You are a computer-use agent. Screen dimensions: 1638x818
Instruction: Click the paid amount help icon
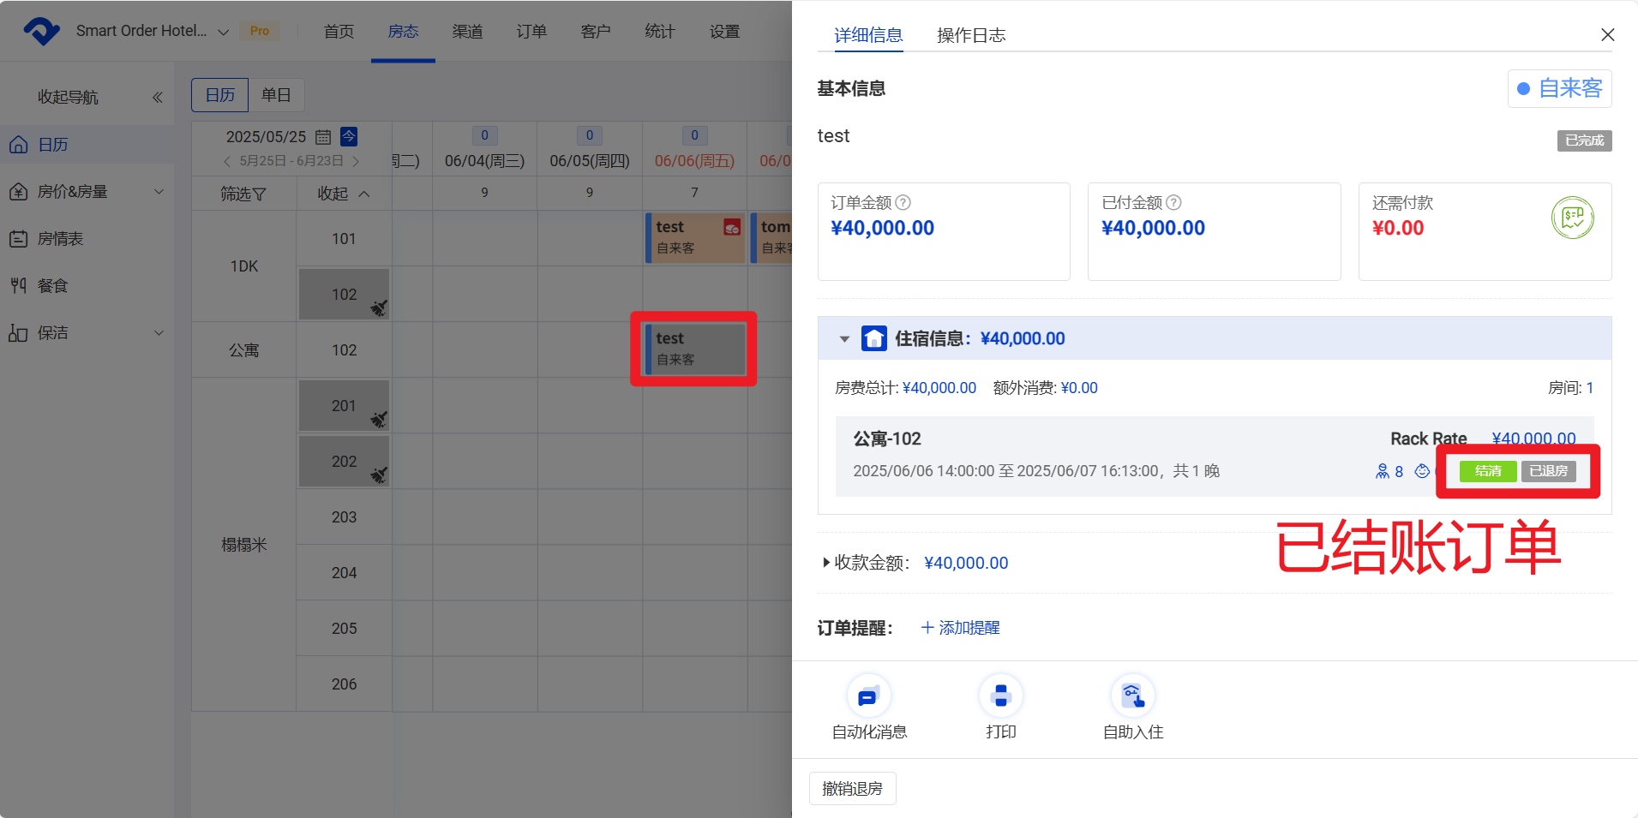click(x=1174, y=203)
